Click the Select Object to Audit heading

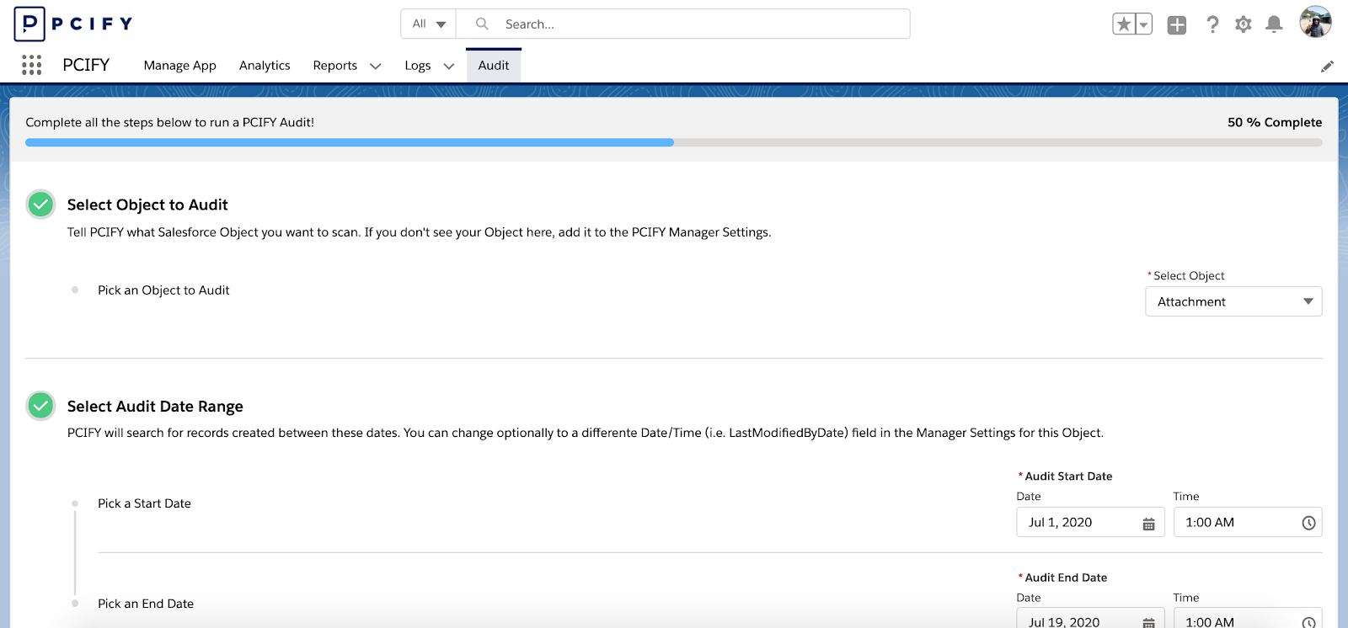click(147, 205)
